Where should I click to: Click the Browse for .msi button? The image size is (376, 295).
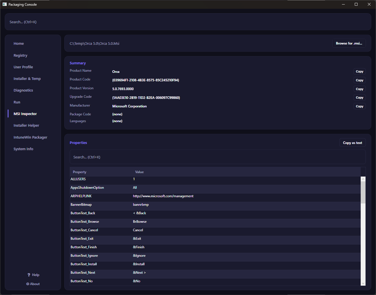349,43
